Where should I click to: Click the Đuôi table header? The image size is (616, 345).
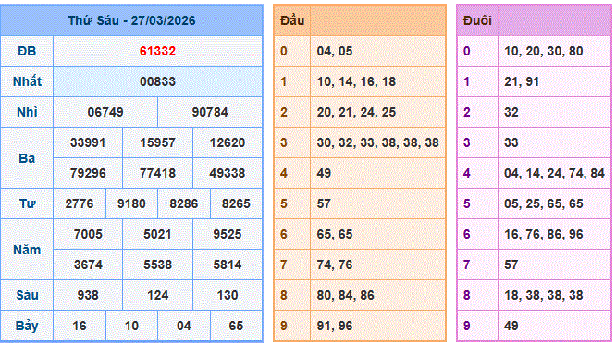coord(477,20)
